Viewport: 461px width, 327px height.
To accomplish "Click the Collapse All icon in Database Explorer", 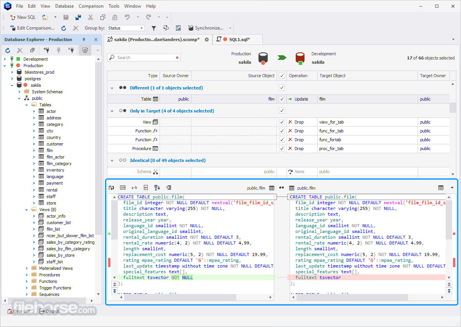I will click(32, 50).
